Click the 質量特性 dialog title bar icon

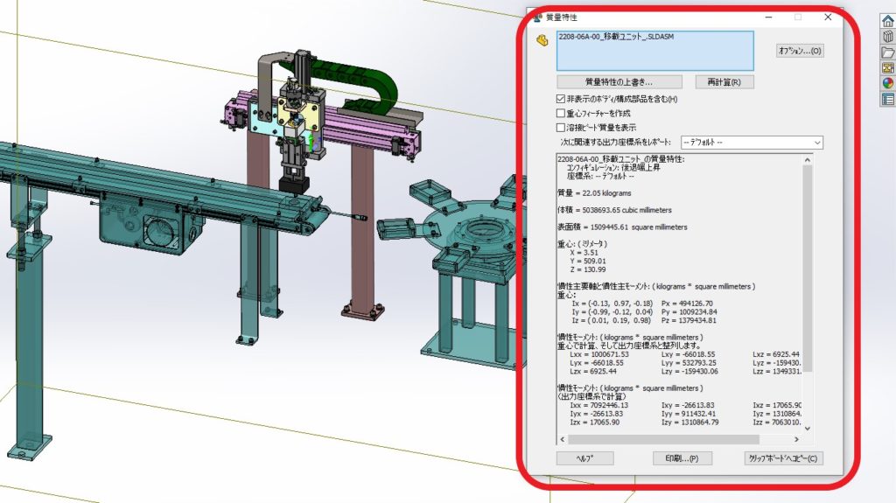[x=535, y=17]
